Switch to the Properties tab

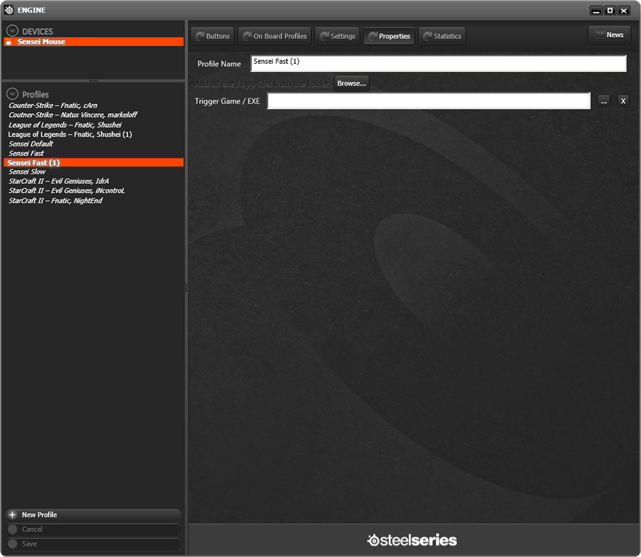389,36
